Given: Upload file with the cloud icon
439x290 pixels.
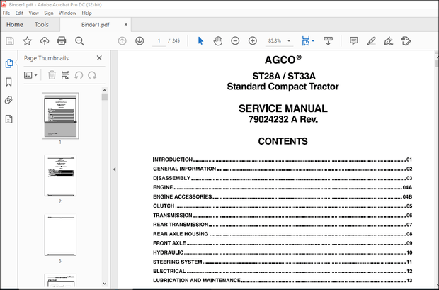Looking at the screenshot, I should click(x=45, y=41).
